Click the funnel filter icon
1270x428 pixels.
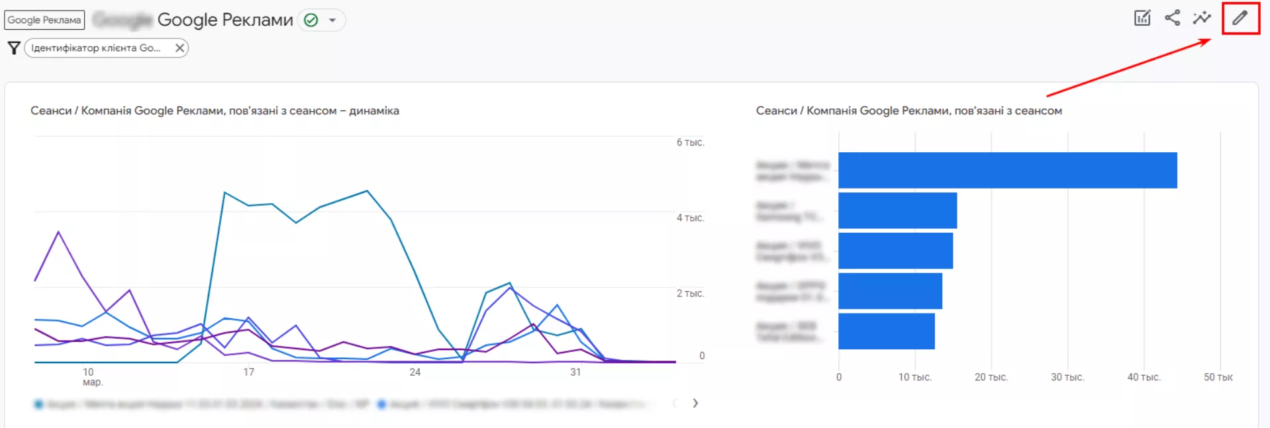(13, 48)
